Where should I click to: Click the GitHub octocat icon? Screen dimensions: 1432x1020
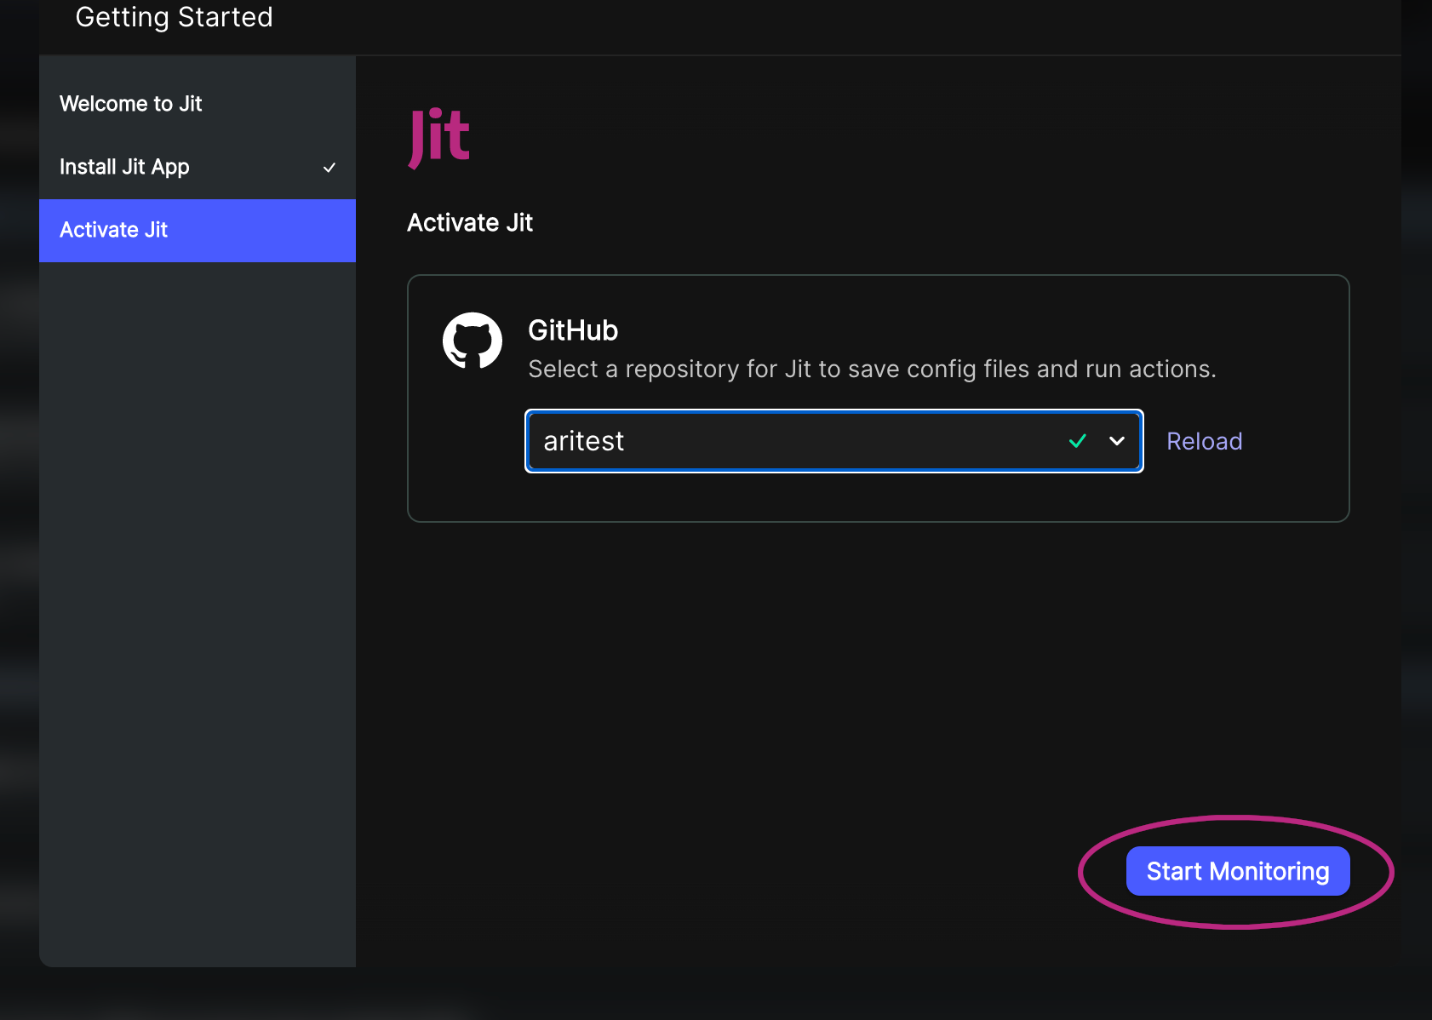pyautogui.click(x=473, y=341)
